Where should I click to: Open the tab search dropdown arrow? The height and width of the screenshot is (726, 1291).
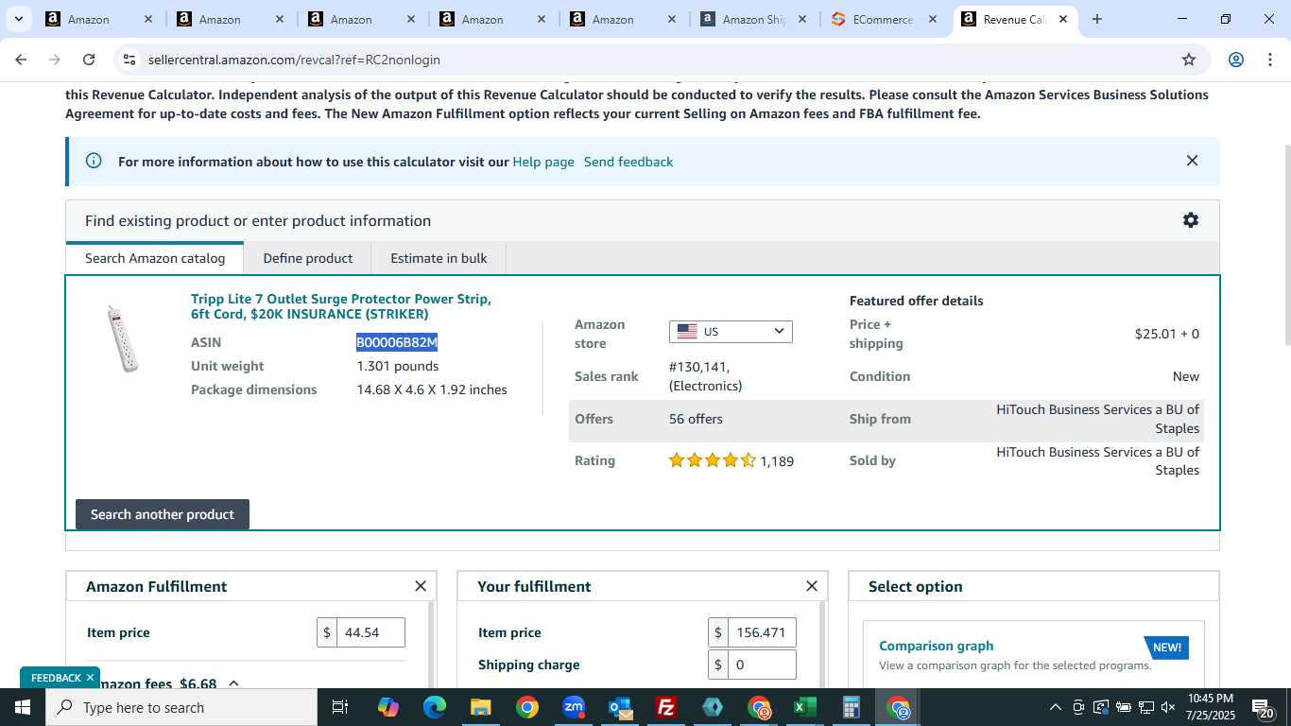click(18, 19)
